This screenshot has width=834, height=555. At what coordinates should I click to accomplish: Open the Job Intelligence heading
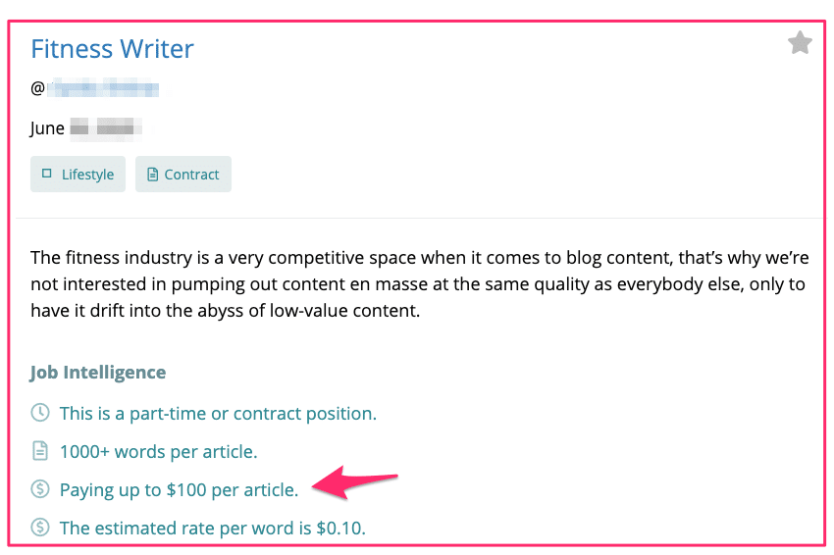pos(98,373)
